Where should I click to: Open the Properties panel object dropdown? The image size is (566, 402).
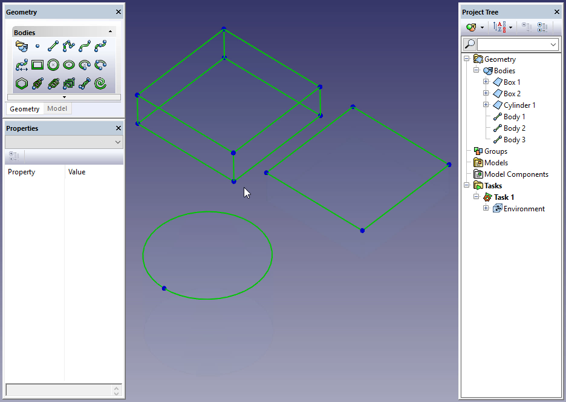pos(117,142)
